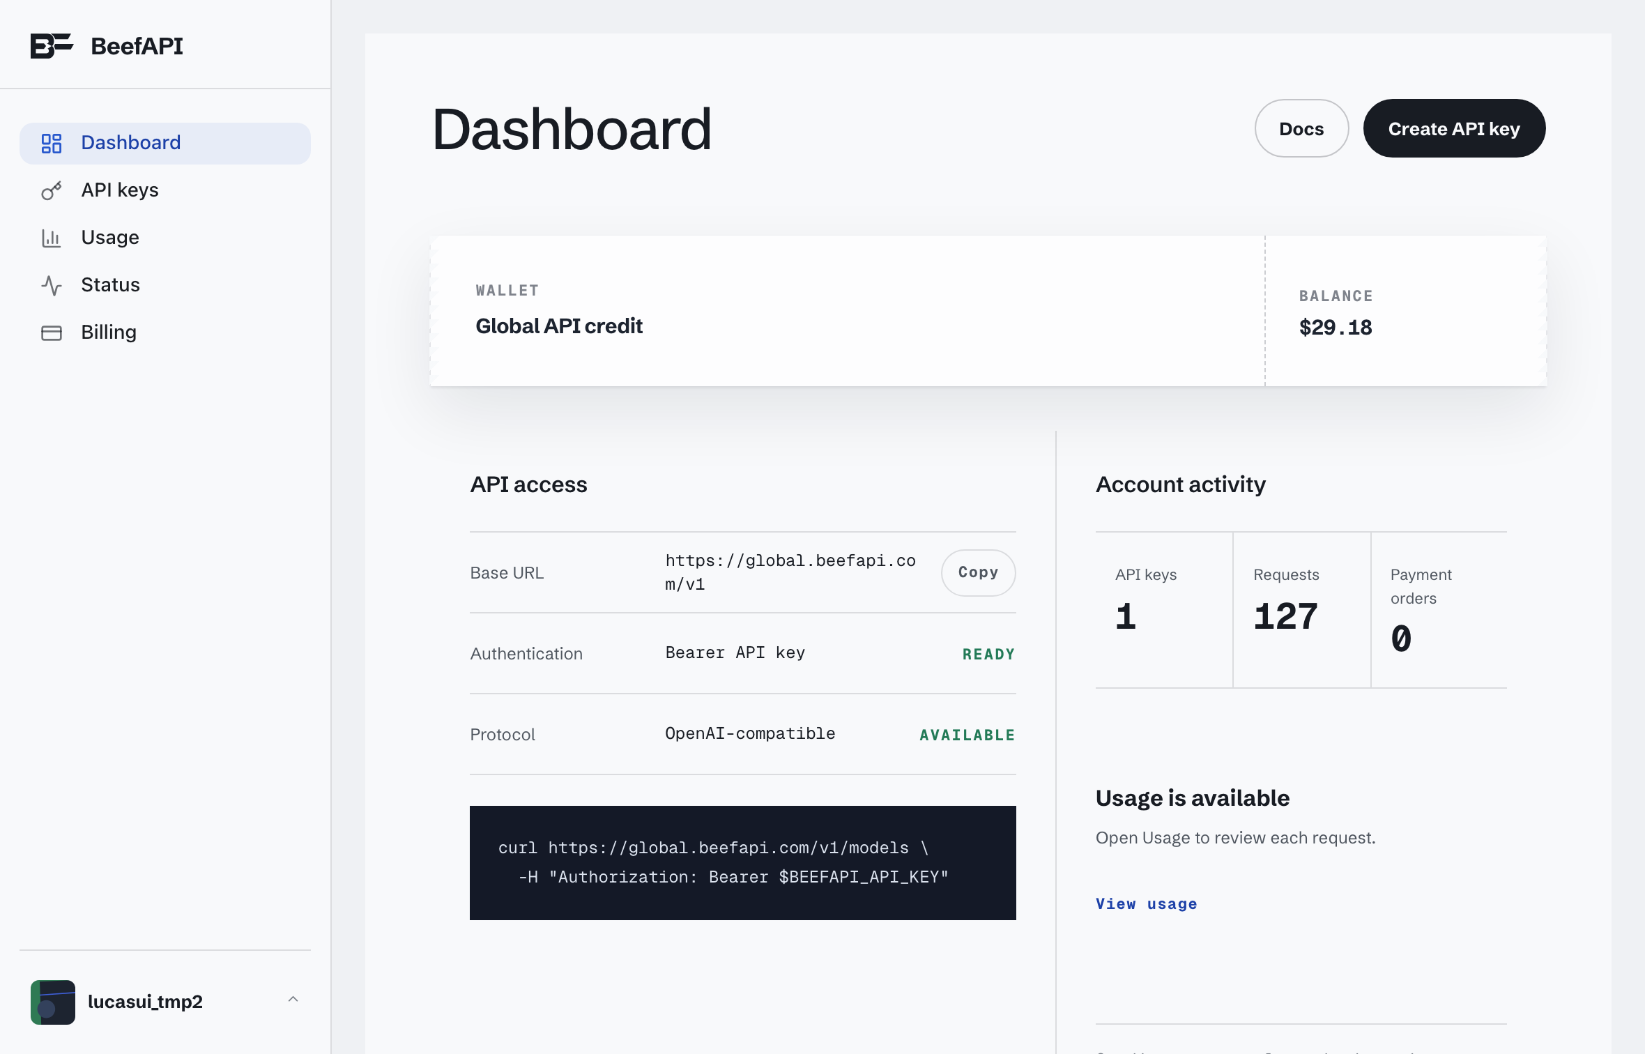Click the $29.18 balance value
Viewport: 1645px width, 1054px height.
click(1336, 328)
